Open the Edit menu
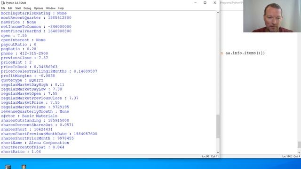This screenshot has height=169, width=301. pyautogui.click(x=10, y=8)
